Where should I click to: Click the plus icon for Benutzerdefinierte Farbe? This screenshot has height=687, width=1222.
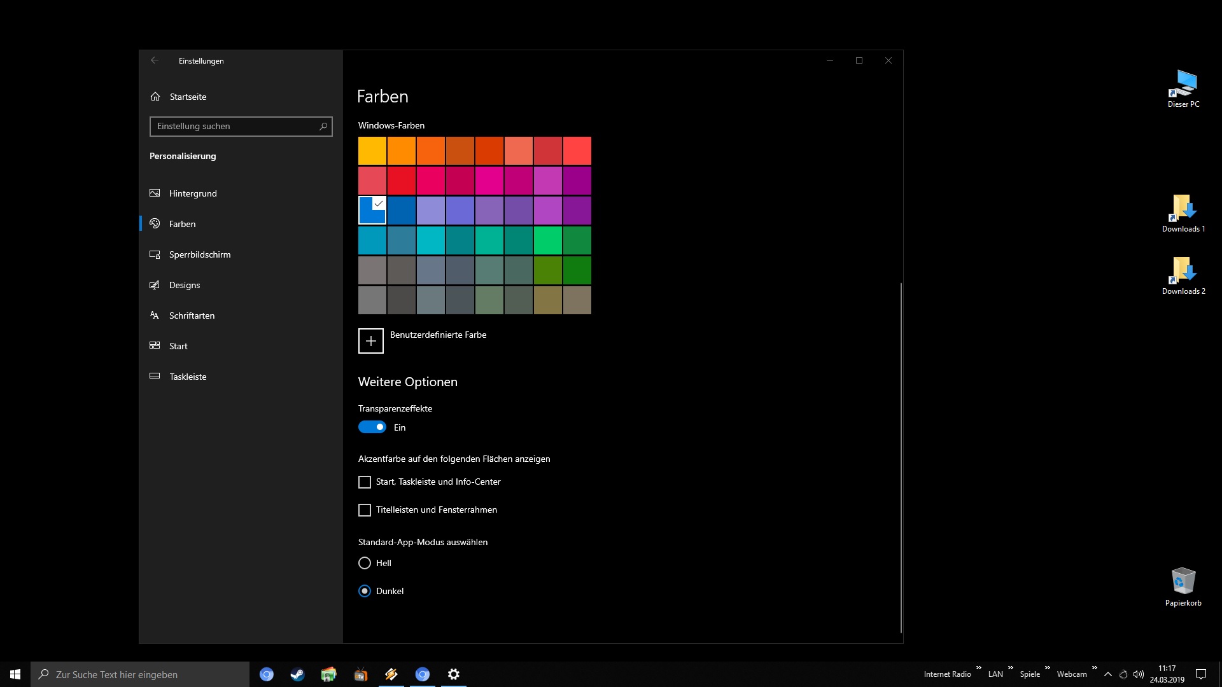click(x=371, y=341)
